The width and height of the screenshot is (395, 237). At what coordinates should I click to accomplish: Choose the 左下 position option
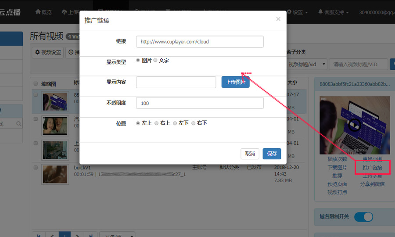pos(175,123)
